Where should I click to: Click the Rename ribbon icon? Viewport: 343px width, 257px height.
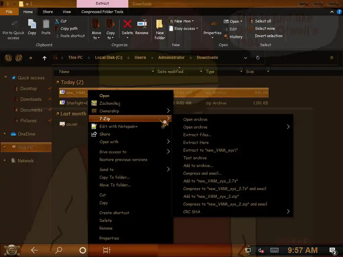[x=142, y=24]
